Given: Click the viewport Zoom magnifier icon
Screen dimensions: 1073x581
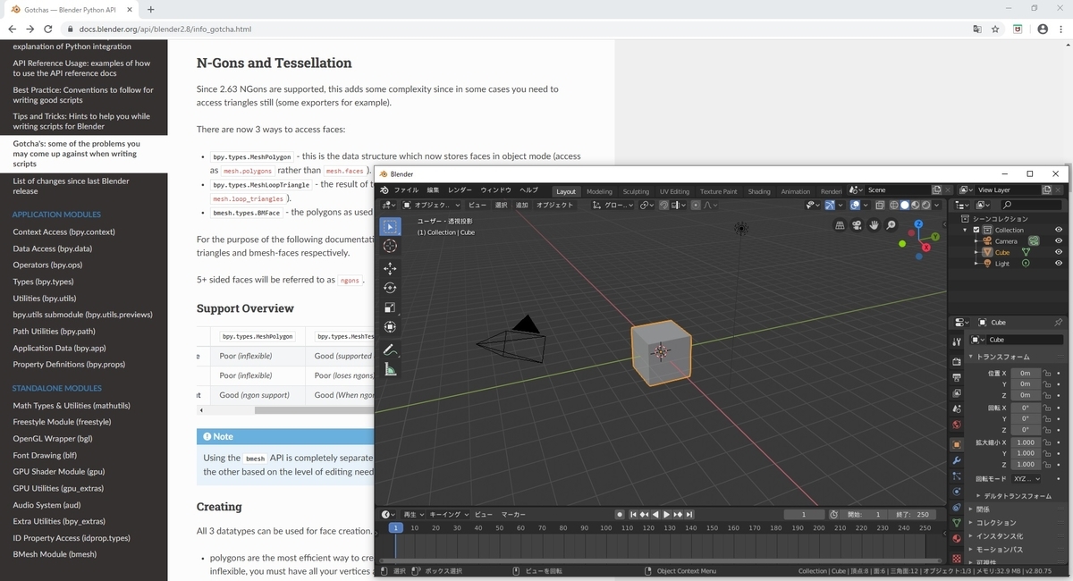Looking at the screenshot, I should click(x=890, y=224).
